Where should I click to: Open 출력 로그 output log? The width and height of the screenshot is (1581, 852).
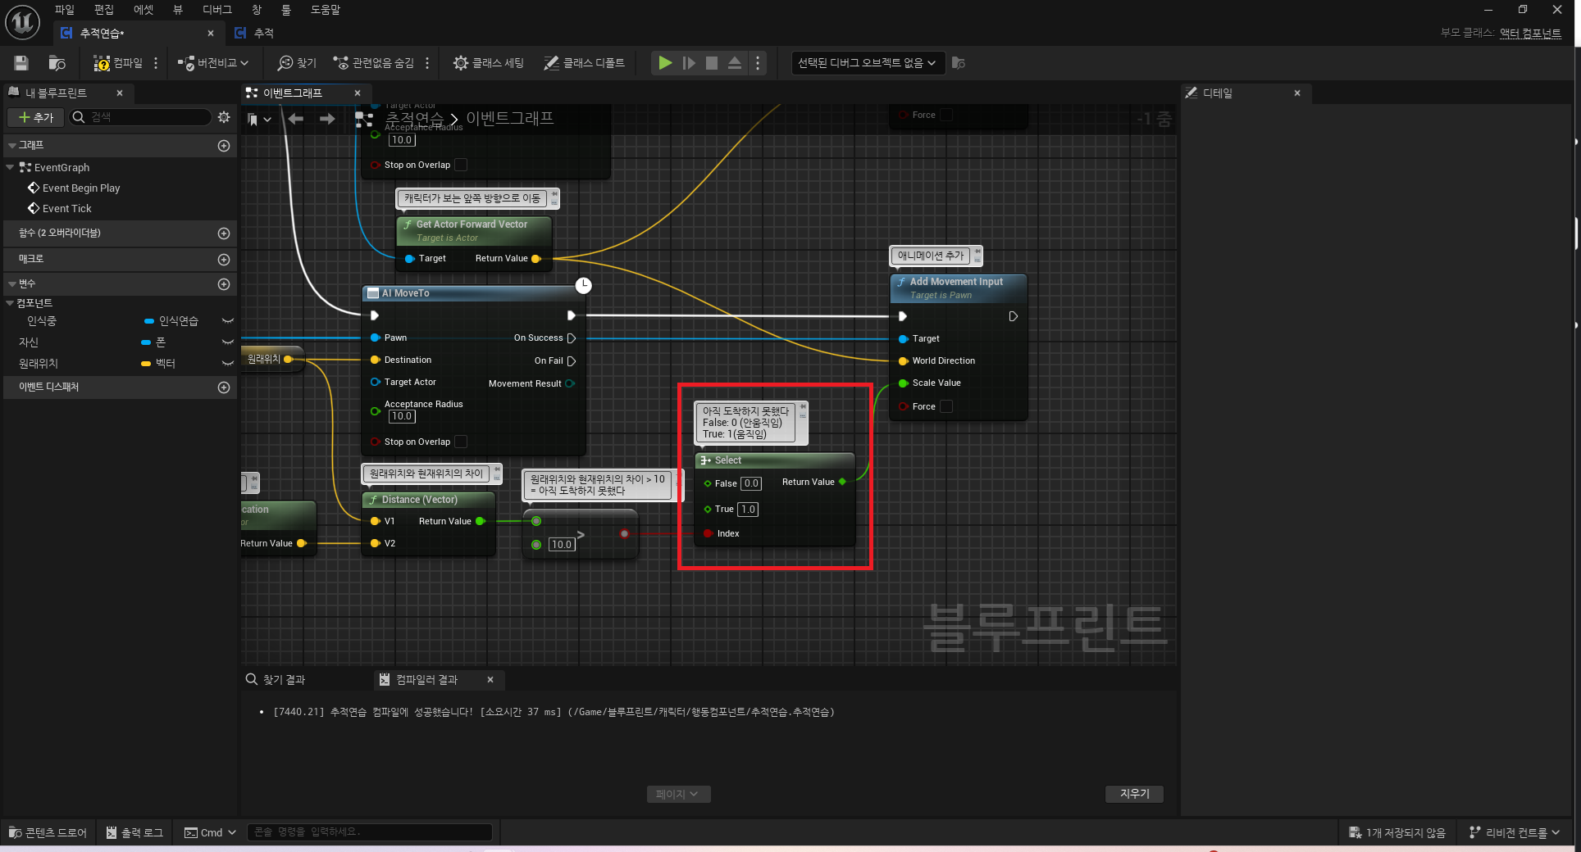tap(134, 832)
